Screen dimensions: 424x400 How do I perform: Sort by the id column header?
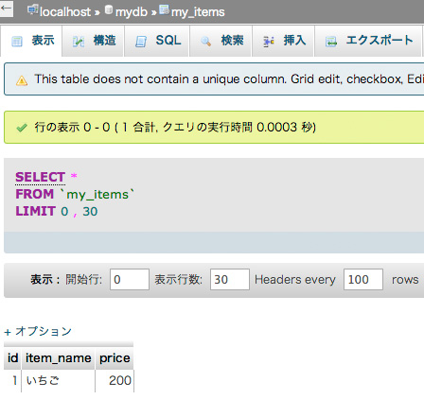[12, 358]
